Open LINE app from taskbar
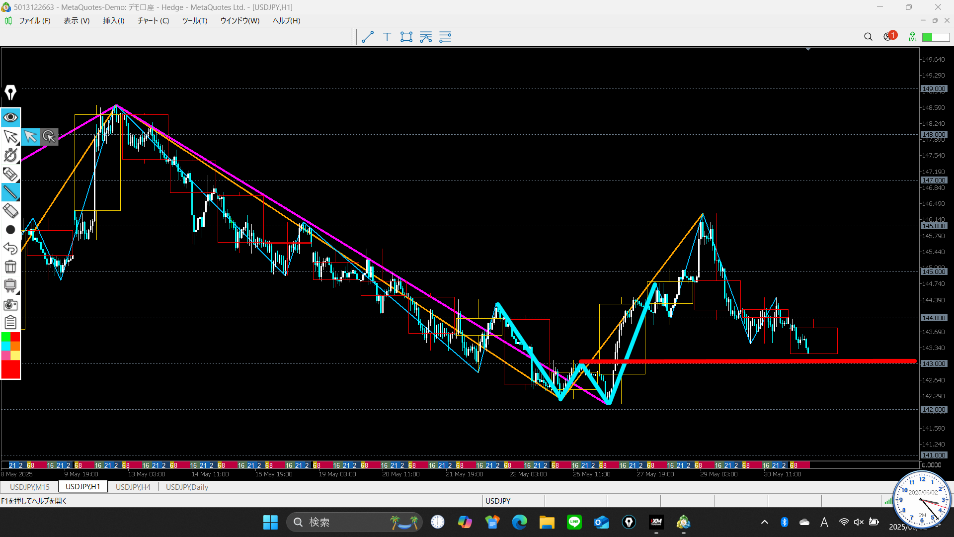Image resolution: width=954 pixels, height=537 pixels. [x=574, y=522]
